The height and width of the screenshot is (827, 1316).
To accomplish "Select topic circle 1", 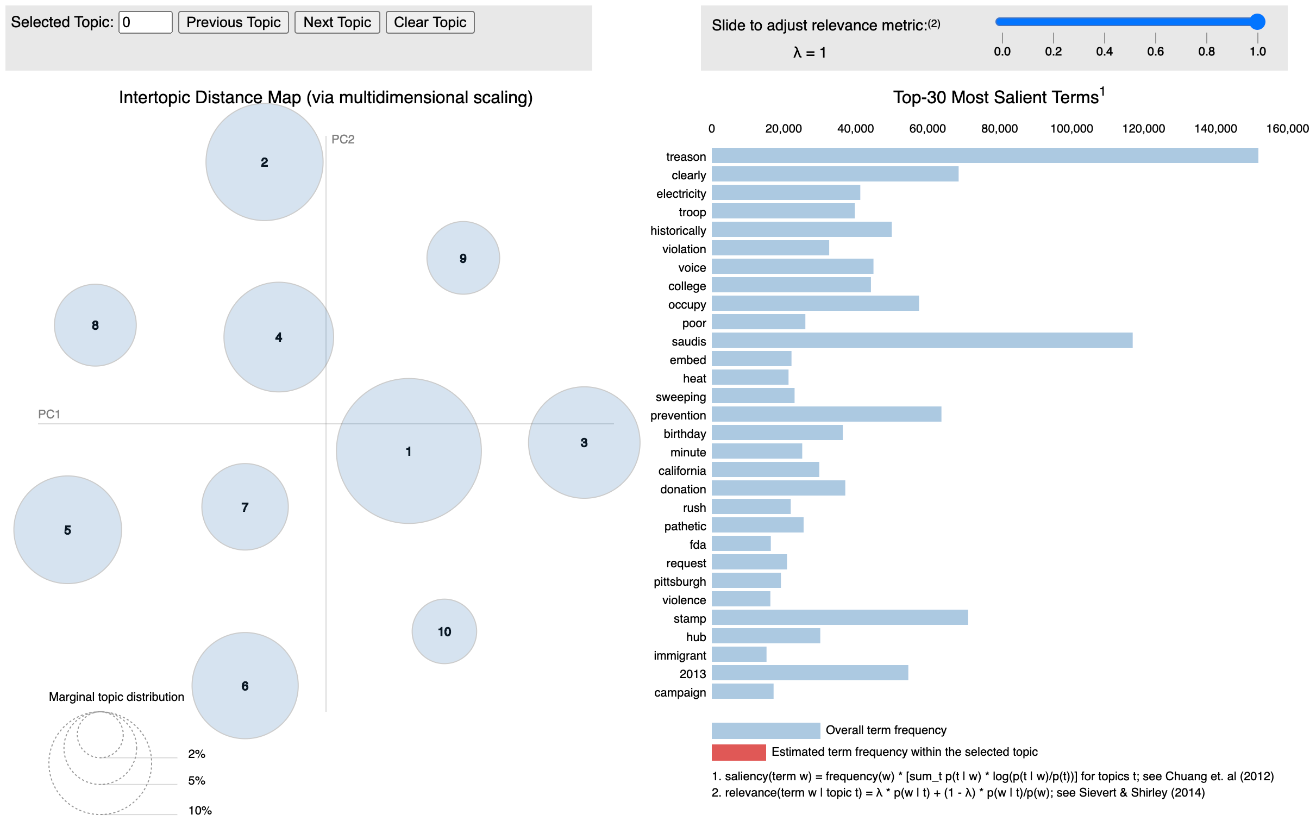I will [408, 451].
